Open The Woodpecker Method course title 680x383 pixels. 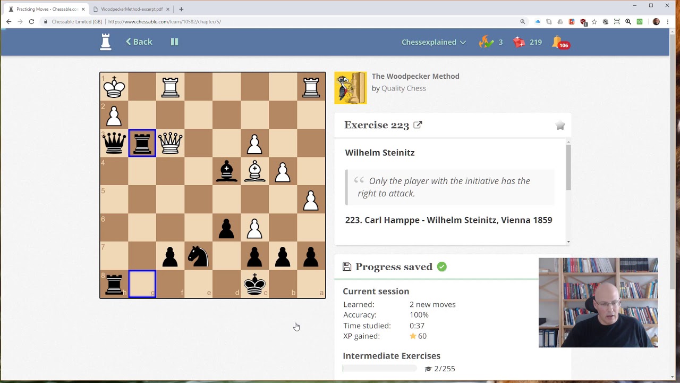[415, 76]
